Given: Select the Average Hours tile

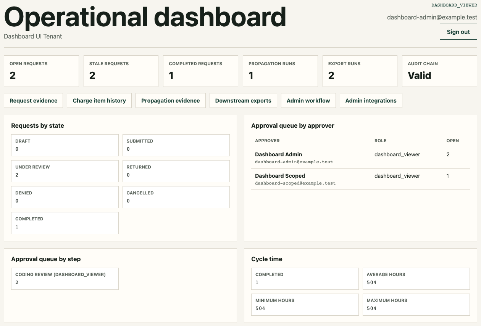Looking at the screenshot, I should coord(416,278).
